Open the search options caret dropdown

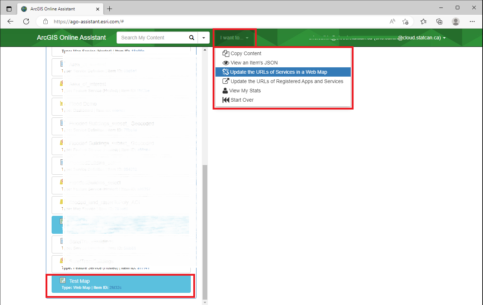[x=204, y=38]
